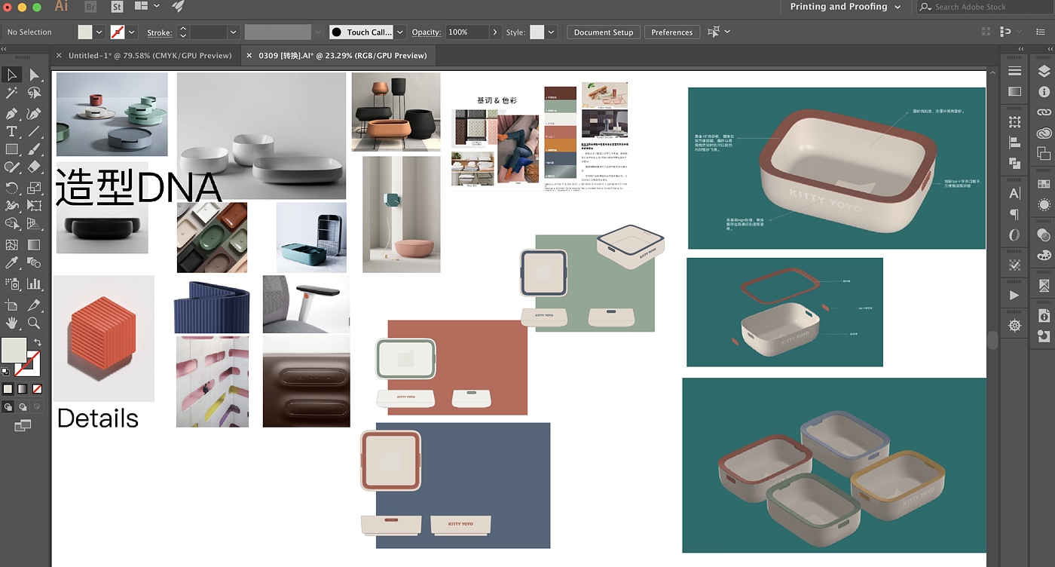Open the Layers panel icon
This screenshot has width=1055, height=567.
(x=1044, y=71)
